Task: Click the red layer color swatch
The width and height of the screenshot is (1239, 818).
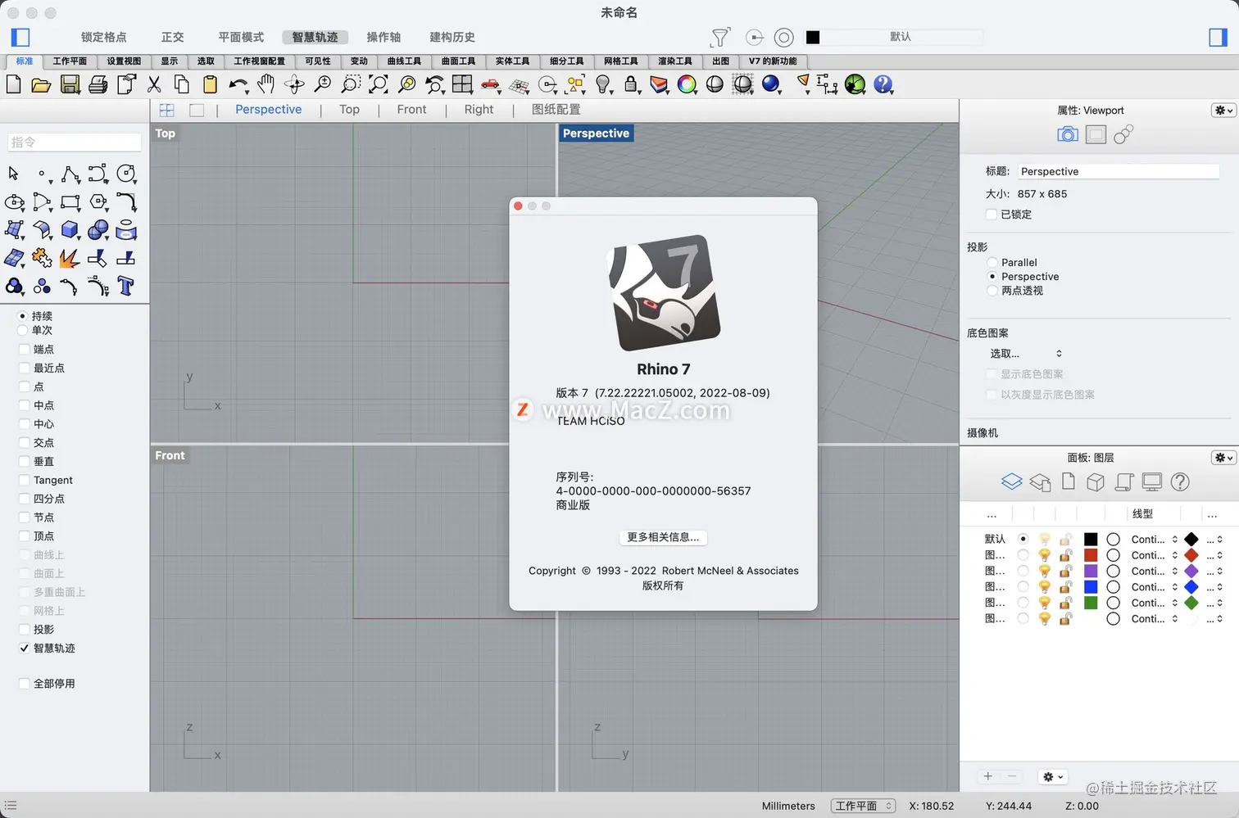Action: 1091,555
